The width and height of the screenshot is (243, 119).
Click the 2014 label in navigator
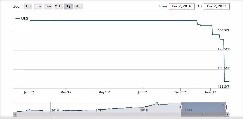[55, 110]
